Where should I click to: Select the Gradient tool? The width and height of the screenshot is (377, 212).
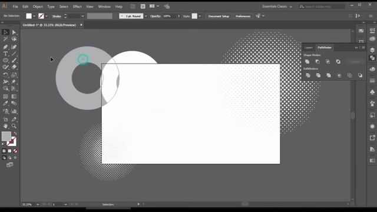(x=14, y=97)
